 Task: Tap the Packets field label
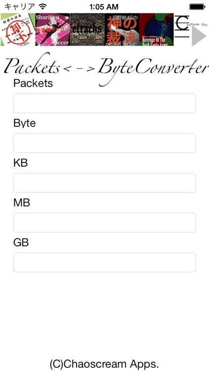pos(33,83)
